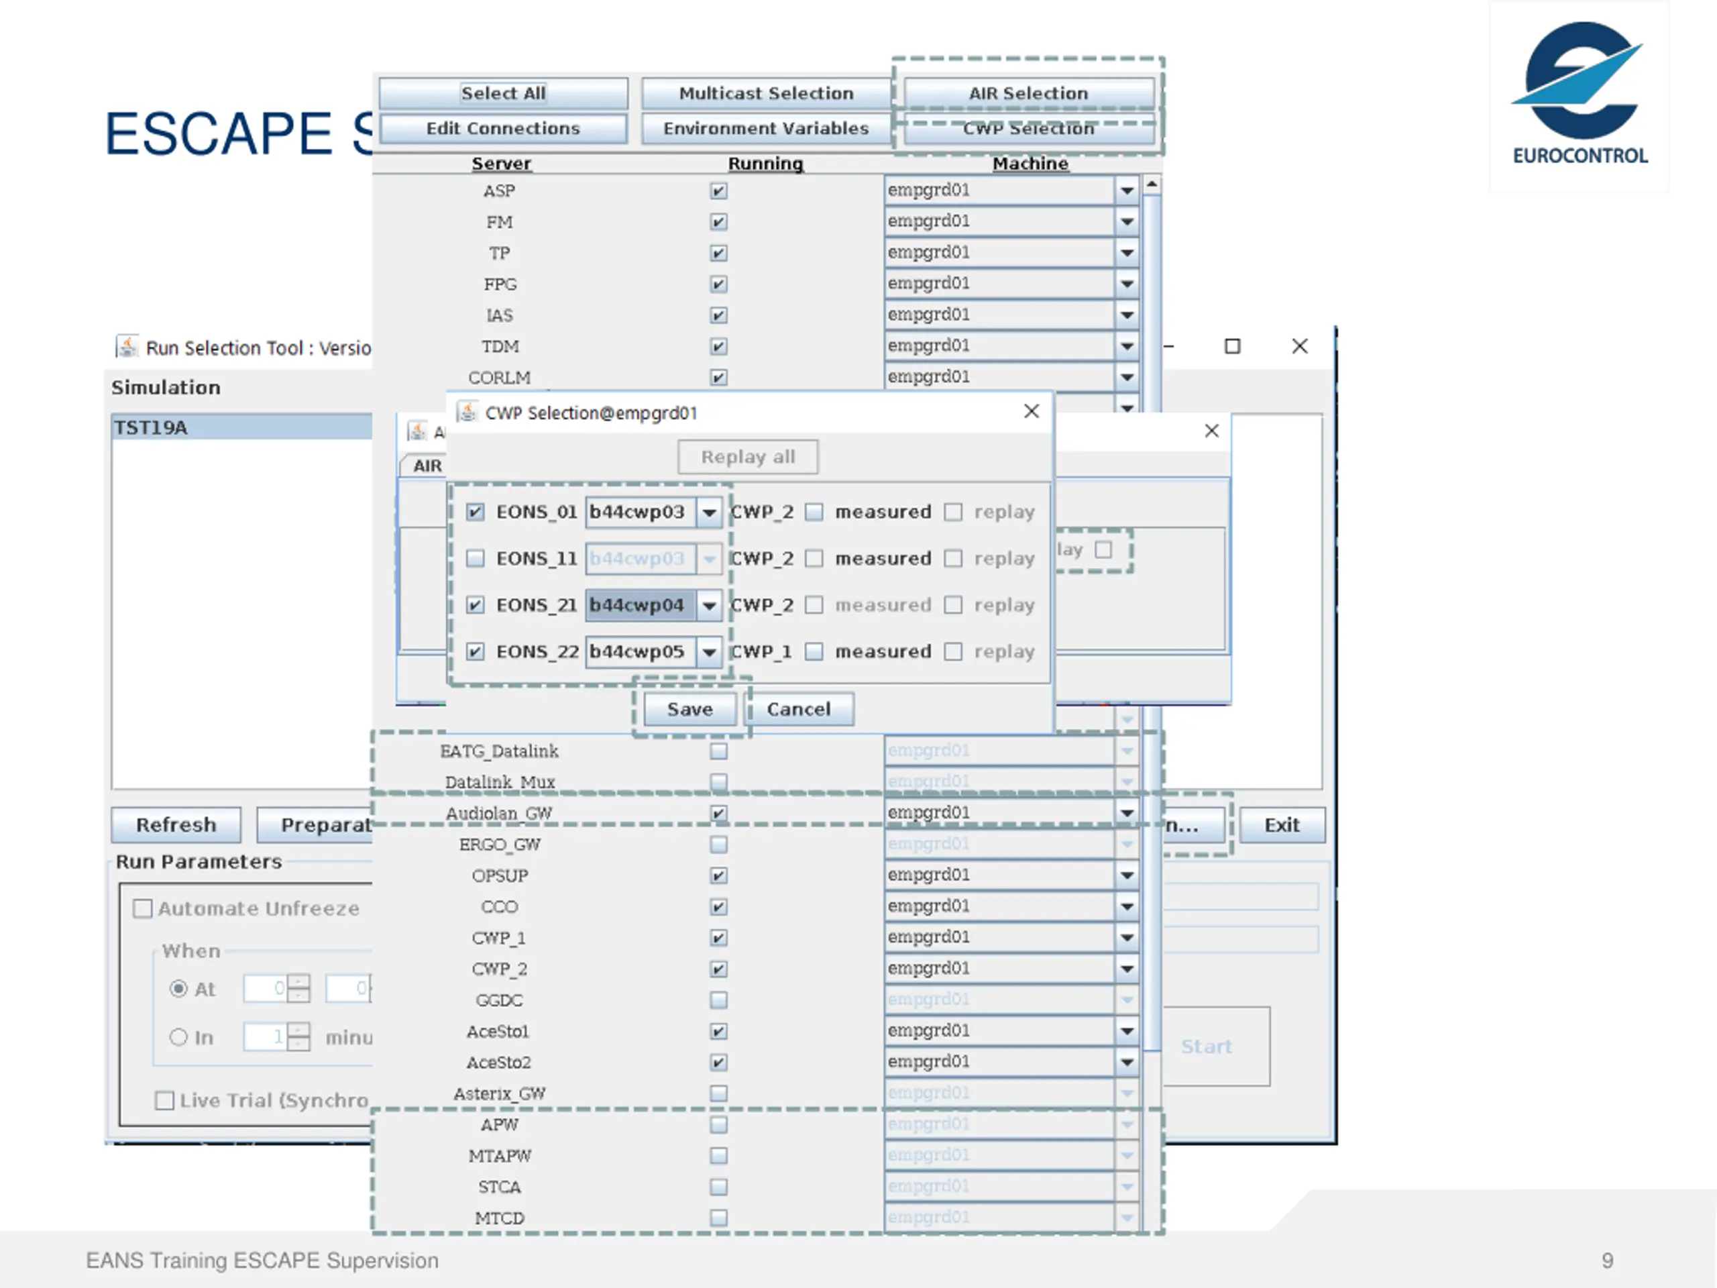Open the machine dropdown for FM server
This screenshot has width=1717, height=1288.
click(1126, 222)
